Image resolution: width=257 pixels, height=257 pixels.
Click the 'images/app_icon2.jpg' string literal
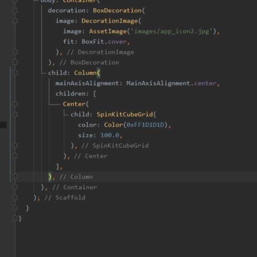172,31
